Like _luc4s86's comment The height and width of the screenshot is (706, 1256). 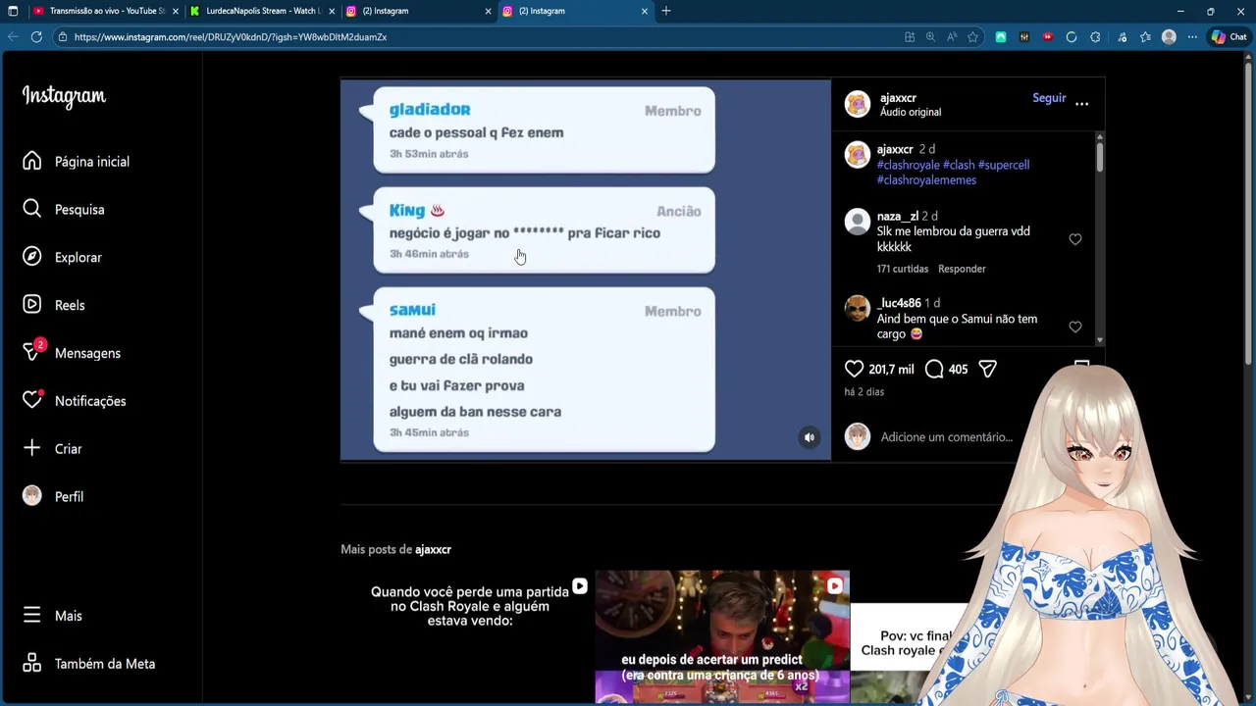1075,327
